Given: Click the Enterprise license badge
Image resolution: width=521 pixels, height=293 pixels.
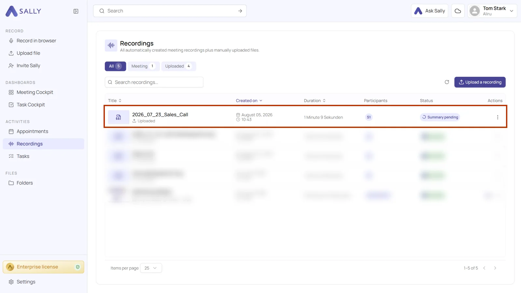Looking at the screenshot, I should pyautogui.click(x=44, y=267).
